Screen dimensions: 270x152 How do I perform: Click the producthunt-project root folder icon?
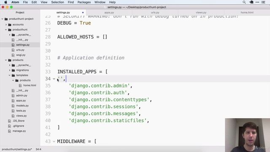(x=6, y=19)
